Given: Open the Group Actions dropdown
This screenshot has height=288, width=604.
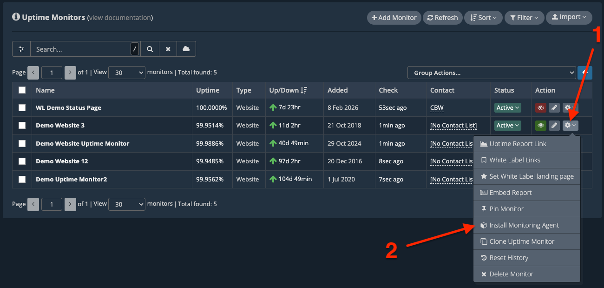Looking at the screenshot, I should coord(491,73).
